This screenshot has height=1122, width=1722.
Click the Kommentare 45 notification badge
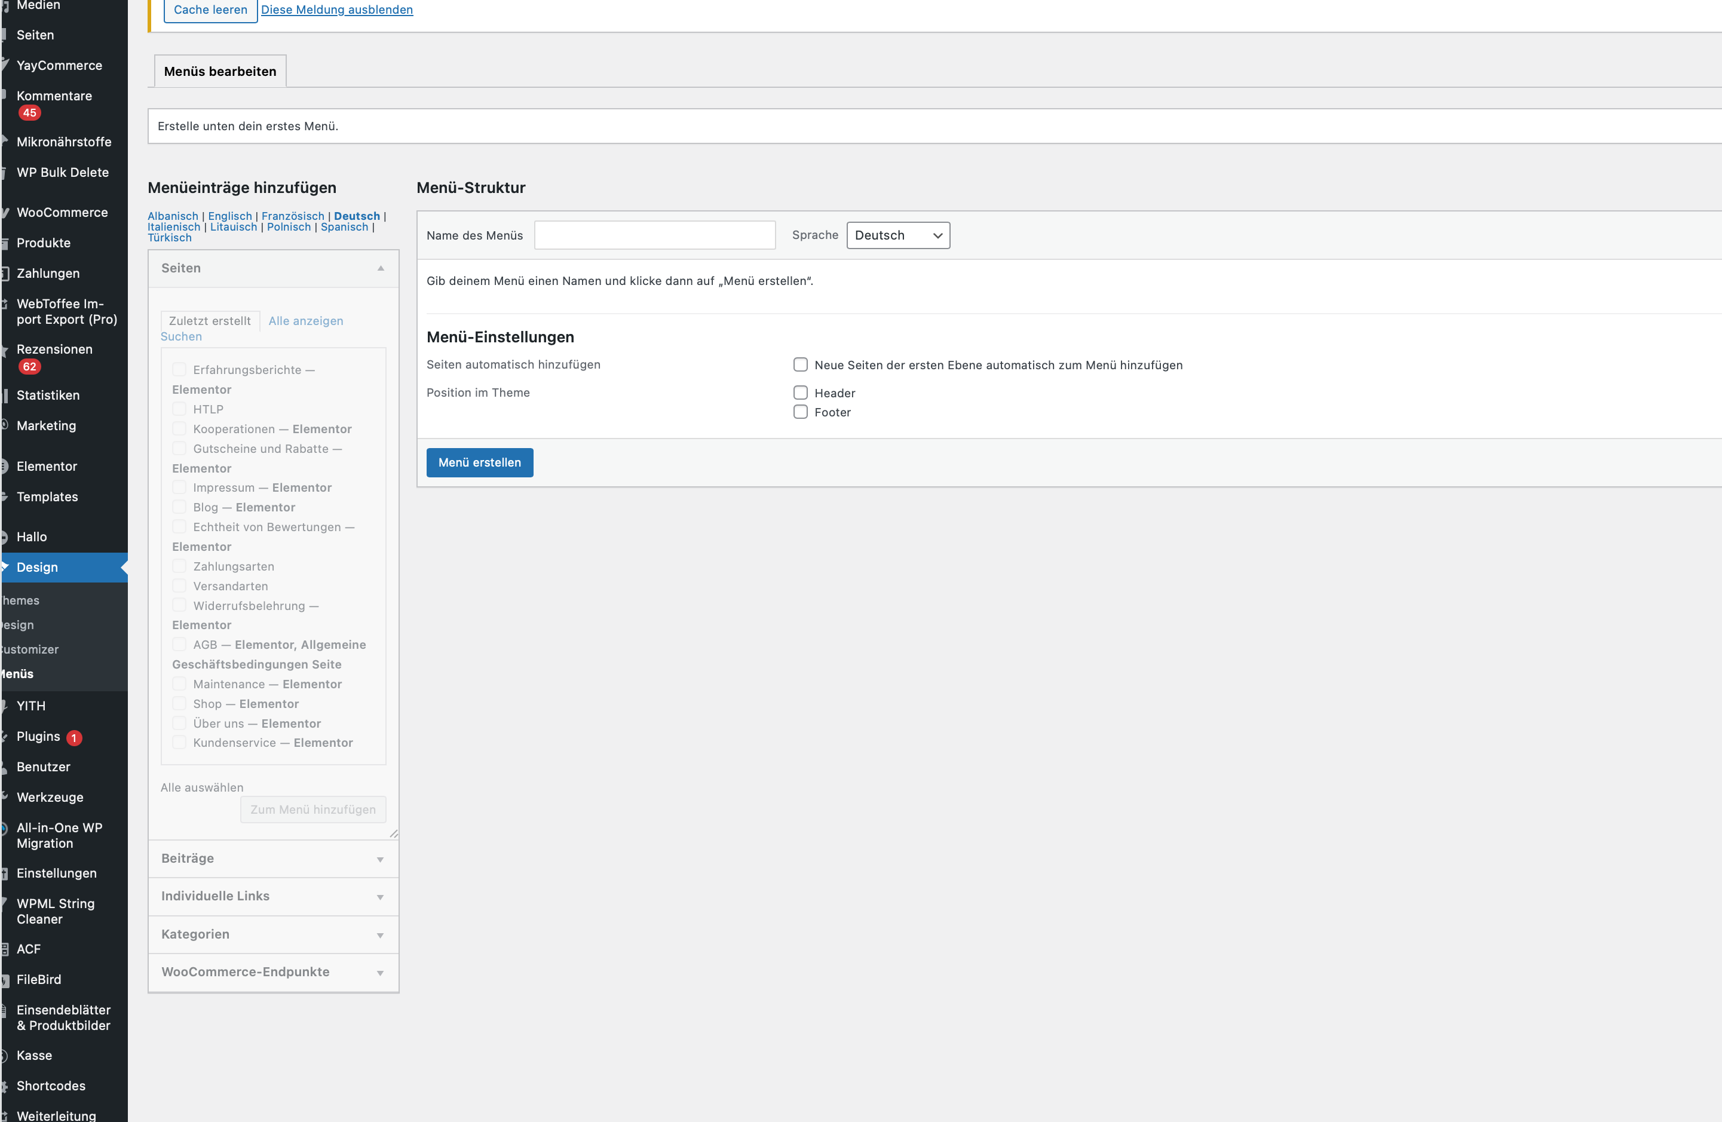tap(29, 113)
